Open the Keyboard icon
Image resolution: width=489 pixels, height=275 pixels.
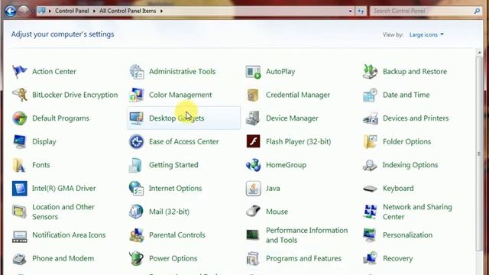[370, 189]
